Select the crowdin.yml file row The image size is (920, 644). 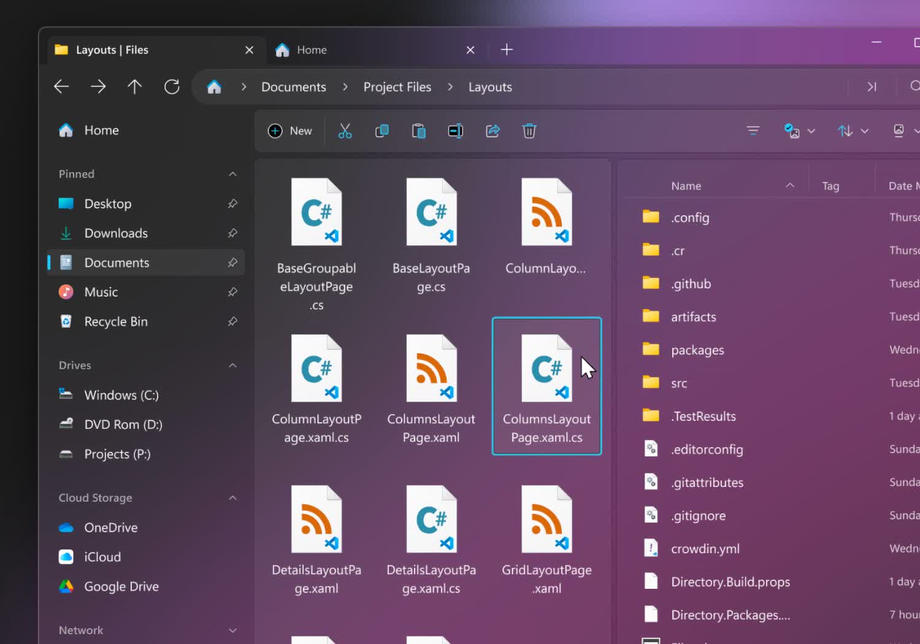[773, 548]
